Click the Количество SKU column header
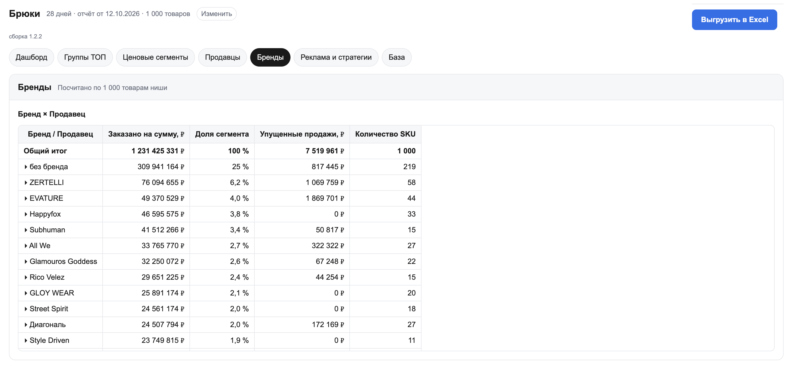 [x=385, y=134]
